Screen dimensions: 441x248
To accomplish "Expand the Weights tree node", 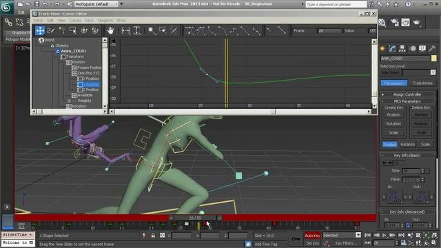I will (x=69, y=101).
